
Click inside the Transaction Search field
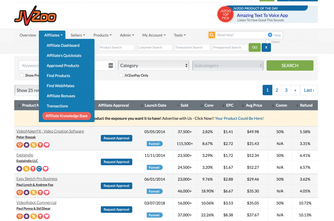[x=192, y=47]
